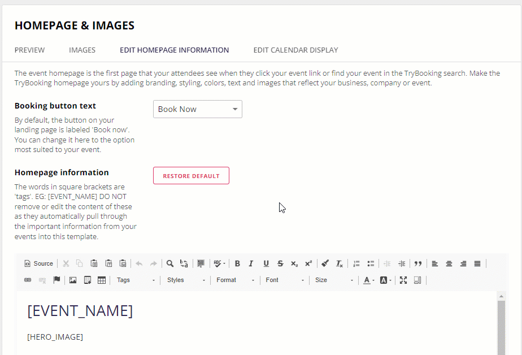Expand the Styles dropdown

(x=185, y=280)
